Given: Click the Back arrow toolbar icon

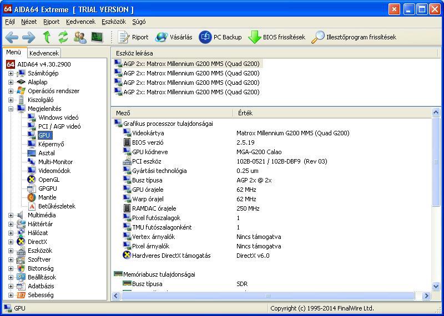Looking at the screenshot, I should 12,37.
